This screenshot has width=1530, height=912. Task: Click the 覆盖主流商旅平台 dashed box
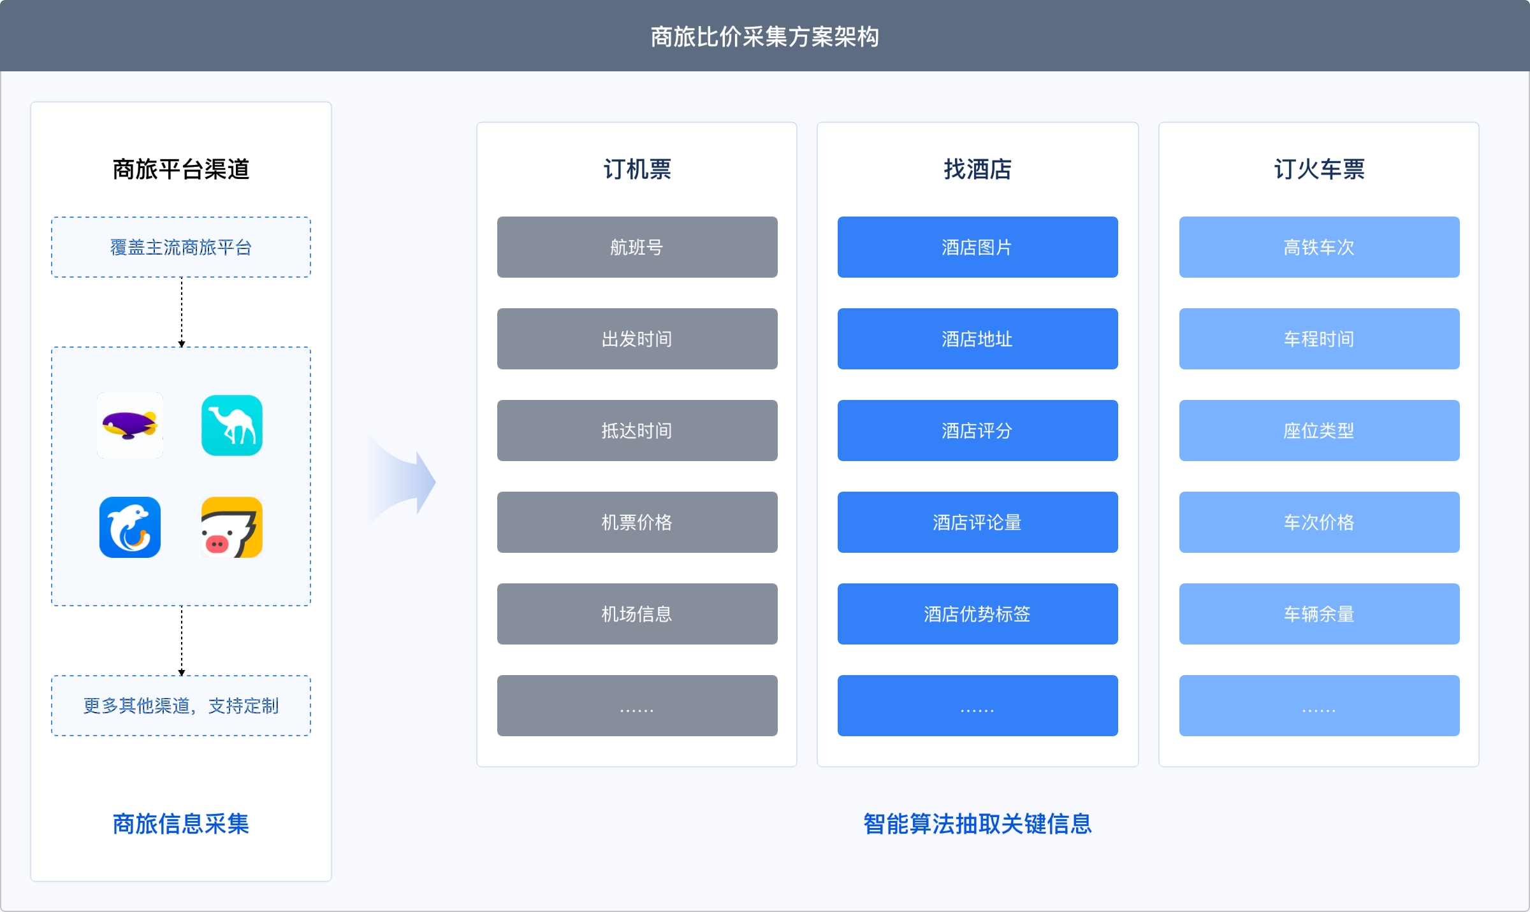[181, 247]
